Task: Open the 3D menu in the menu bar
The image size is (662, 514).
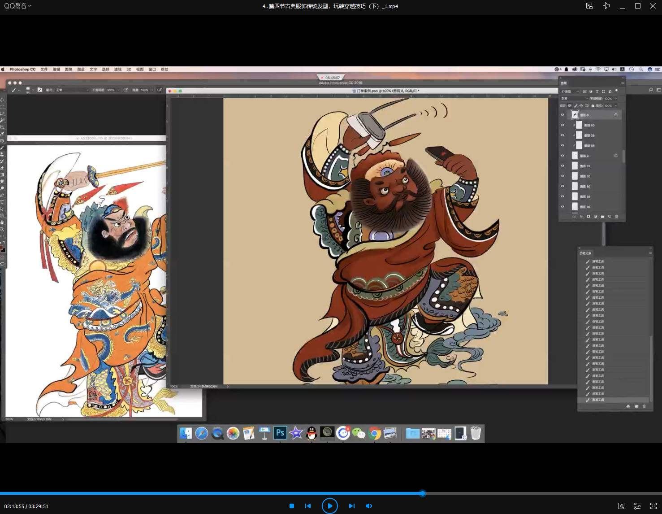Action: [x=129, y=70]
